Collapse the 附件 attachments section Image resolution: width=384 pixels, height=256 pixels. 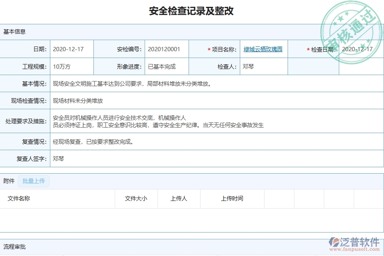[8, 181]
